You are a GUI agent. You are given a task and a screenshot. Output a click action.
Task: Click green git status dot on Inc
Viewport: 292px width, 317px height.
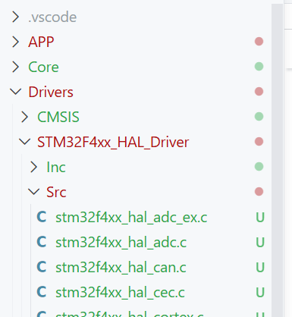coord(259,167)
